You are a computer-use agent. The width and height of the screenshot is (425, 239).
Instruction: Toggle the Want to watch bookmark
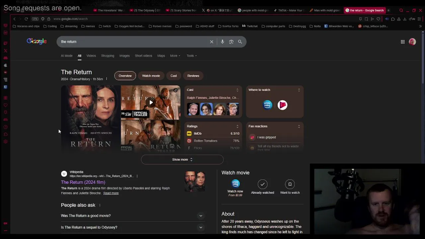(x=290, y=187)
